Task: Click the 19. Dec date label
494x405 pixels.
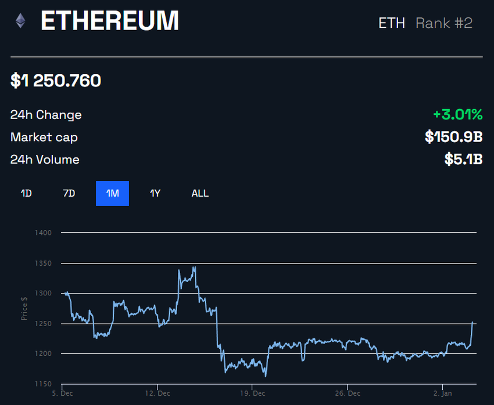Action: coord(253,393)
